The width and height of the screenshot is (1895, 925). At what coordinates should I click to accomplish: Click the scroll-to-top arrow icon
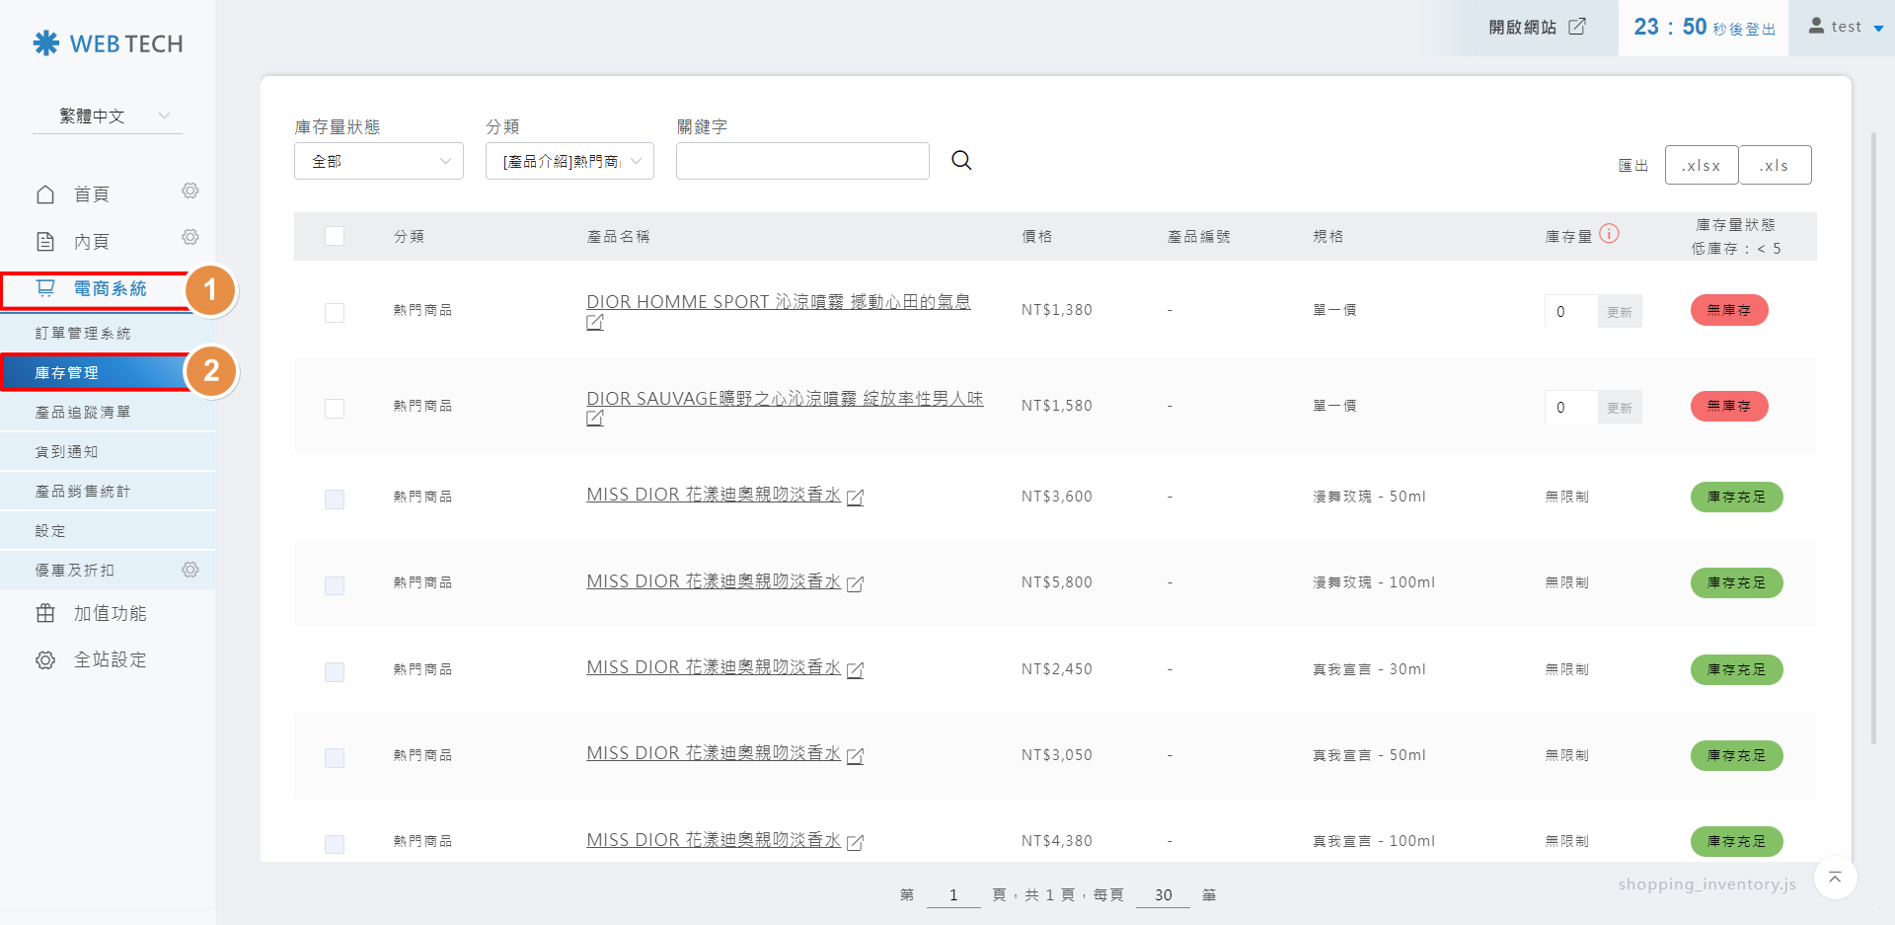1835,878
